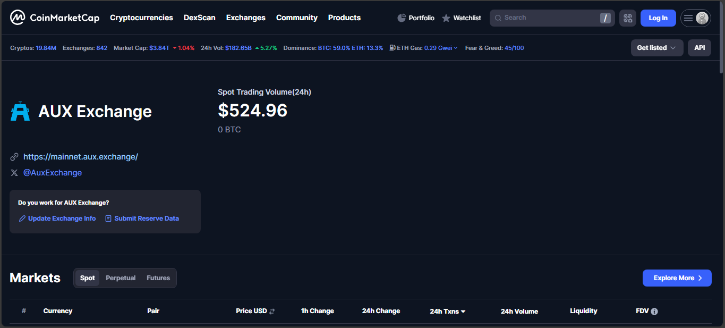Open the Cryptocurrencies menu
The width and height of the screenshot is (725, 328).
(141, 18)
